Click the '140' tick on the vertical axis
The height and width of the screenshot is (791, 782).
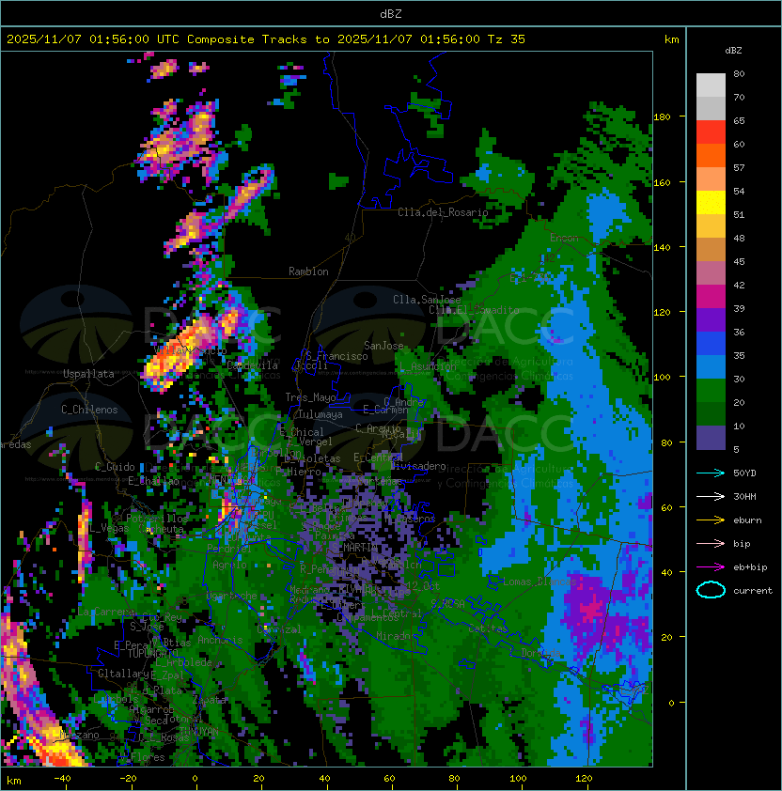[x=662, y=247]
